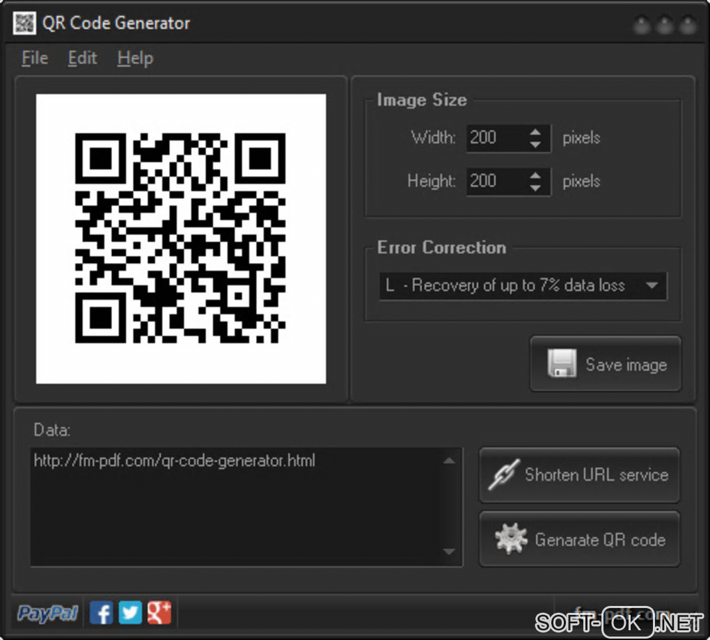Open the PayPal donation link
Viewport: 710px width, 640px height.
[47, 614]
